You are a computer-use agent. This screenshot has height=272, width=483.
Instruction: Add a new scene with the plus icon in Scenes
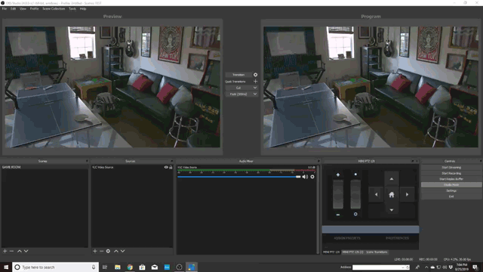(x=5, y=251)
